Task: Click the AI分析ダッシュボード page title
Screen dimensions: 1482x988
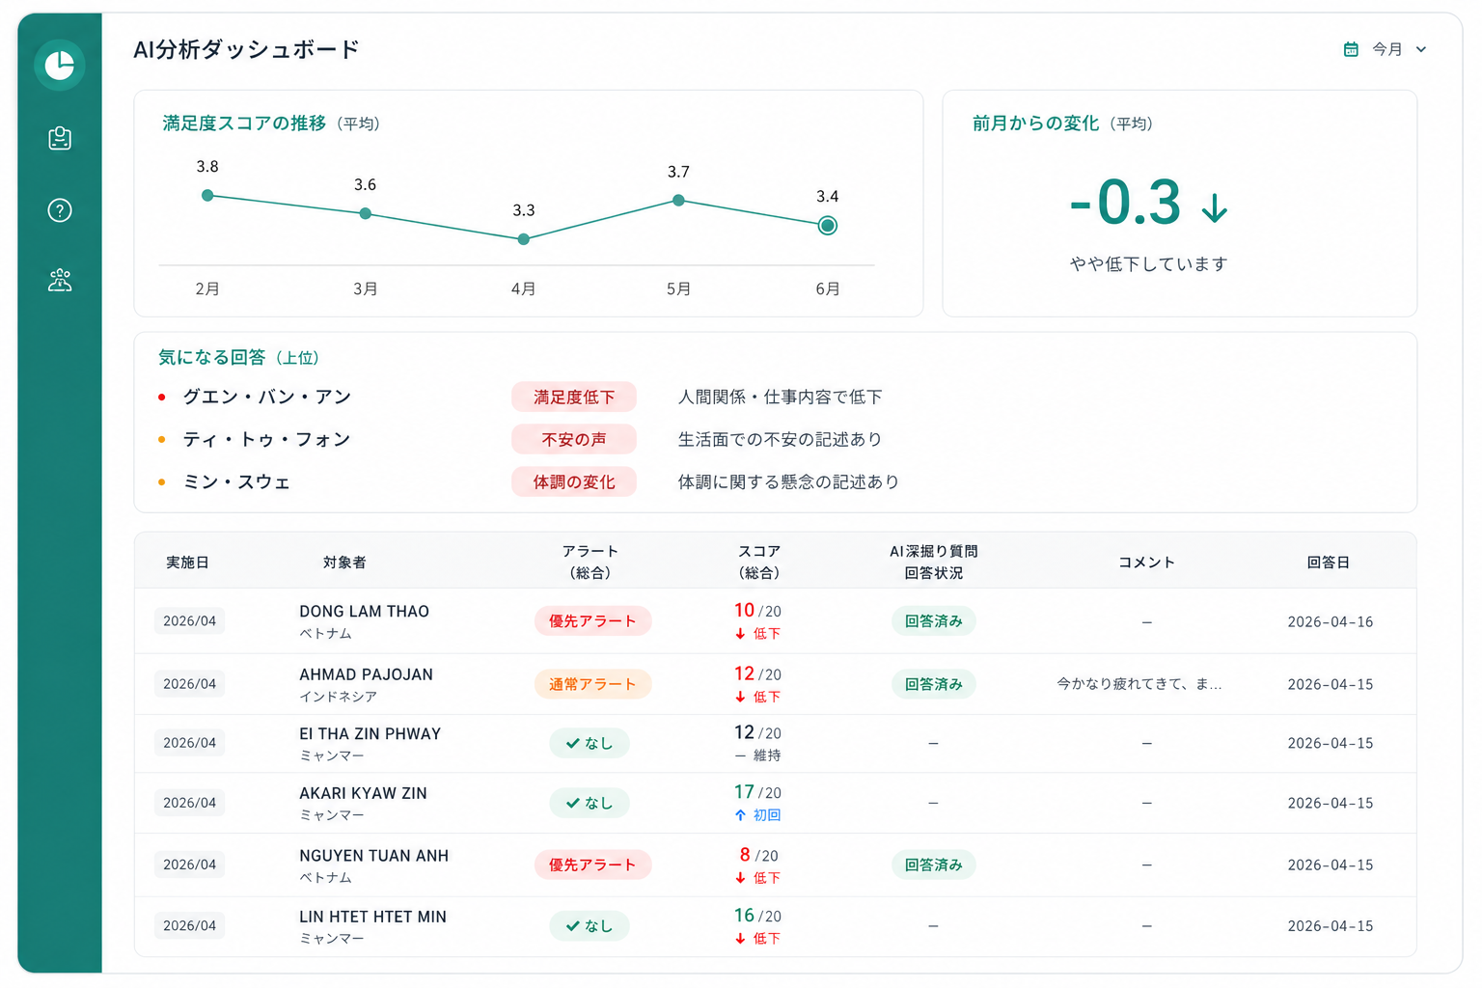Action: pyautogui.click(x=246, y=49)
